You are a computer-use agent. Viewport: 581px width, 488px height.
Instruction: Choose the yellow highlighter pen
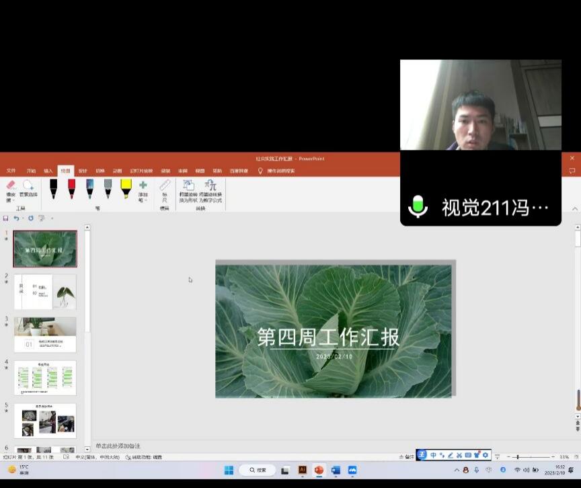click(x=126, y=188)
